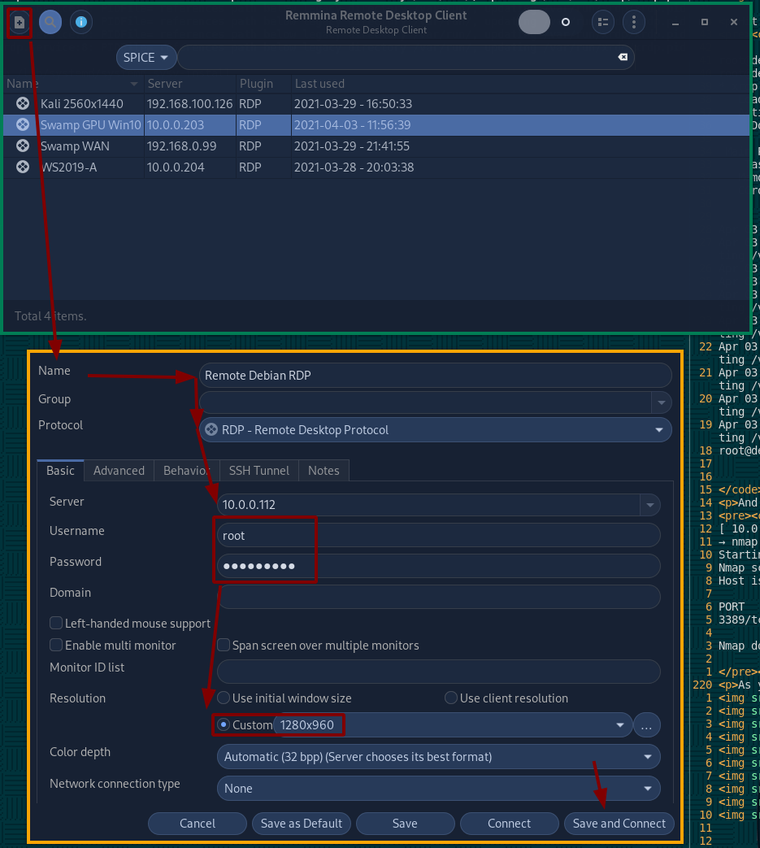Switch to the Behavior tab

pos(186,471)
